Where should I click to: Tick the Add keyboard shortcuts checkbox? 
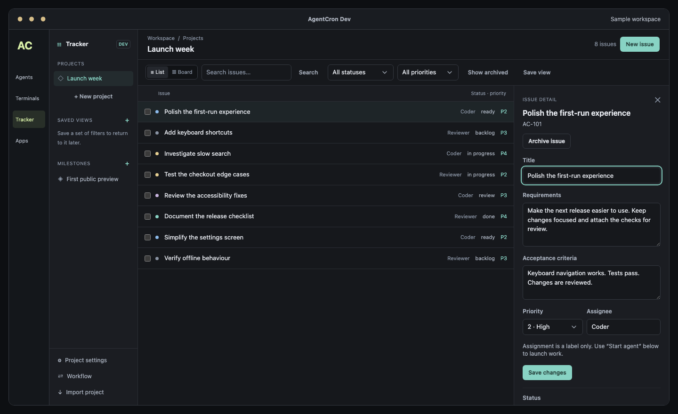147,133
